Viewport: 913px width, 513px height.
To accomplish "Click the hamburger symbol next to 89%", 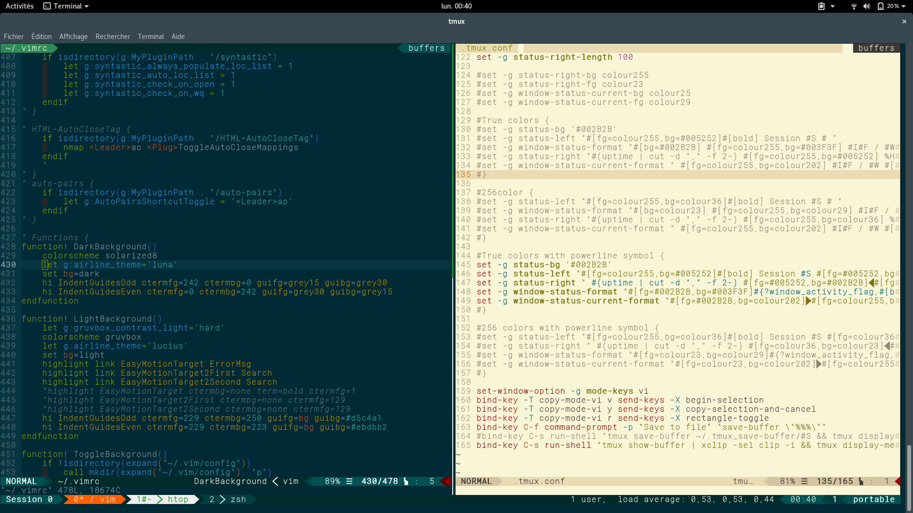I will point(350,481).
